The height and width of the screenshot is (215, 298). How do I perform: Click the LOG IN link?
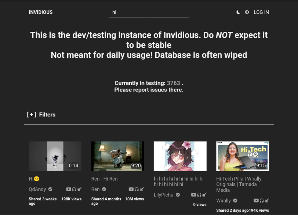(x=261, y=12)
